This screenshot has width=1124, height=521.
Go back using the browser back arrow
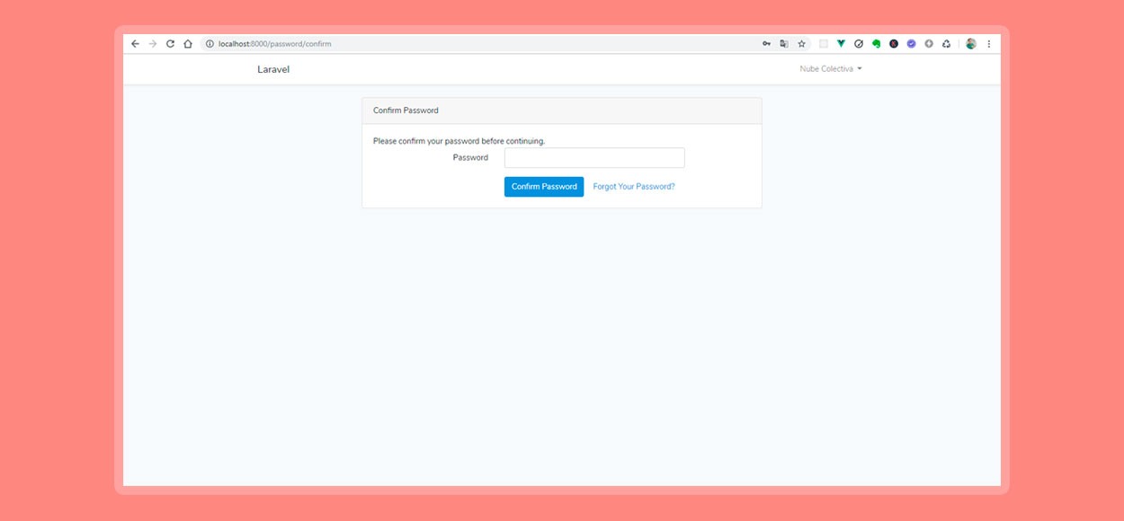coord(135,44)
